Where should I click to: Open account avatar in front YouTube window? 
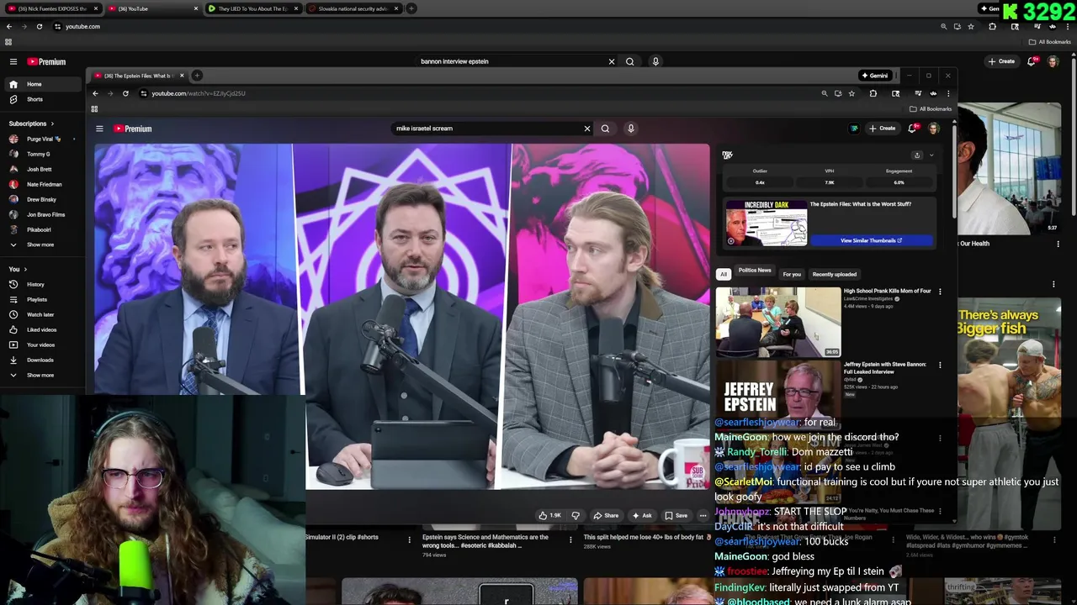(x=933, y=129)
